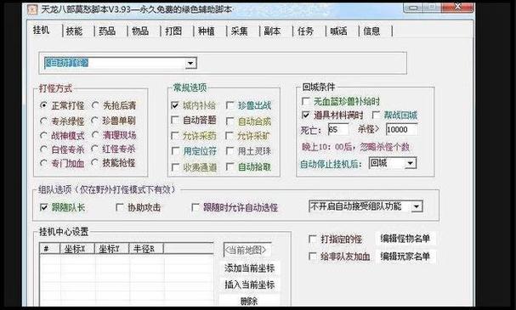The height and width of the screenshot is (310, 516).
Task: Check 跟随时允许自动选怪 option
Action: point(196,207)
